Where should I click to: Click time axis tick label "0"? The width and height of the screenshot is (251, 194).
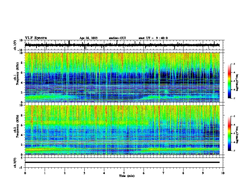(x=25, y=173)
